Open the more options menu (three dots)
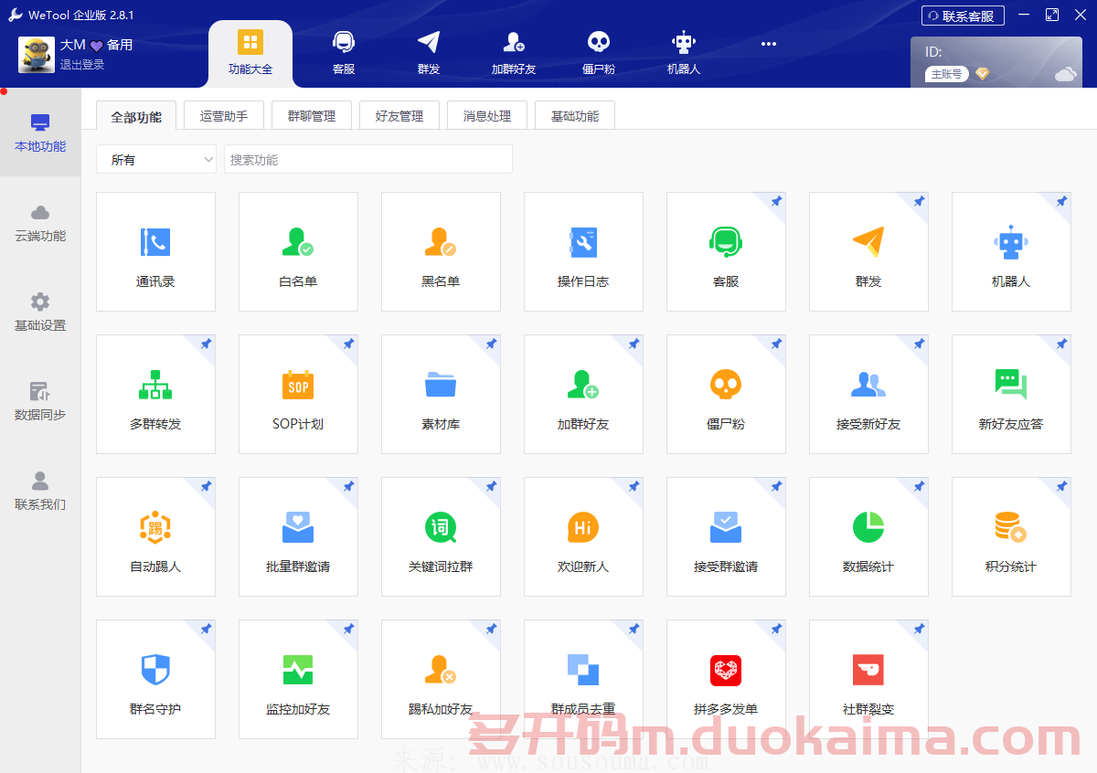The height and width of the screenshot is (773, 1097). 768,43
